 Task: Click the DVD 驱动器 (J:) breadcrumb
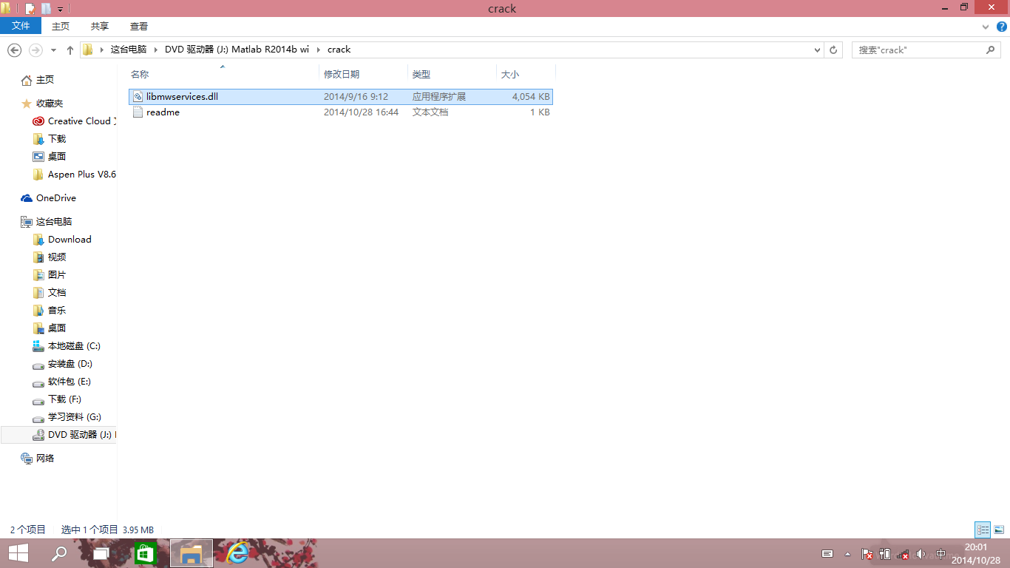coord(237,50)
